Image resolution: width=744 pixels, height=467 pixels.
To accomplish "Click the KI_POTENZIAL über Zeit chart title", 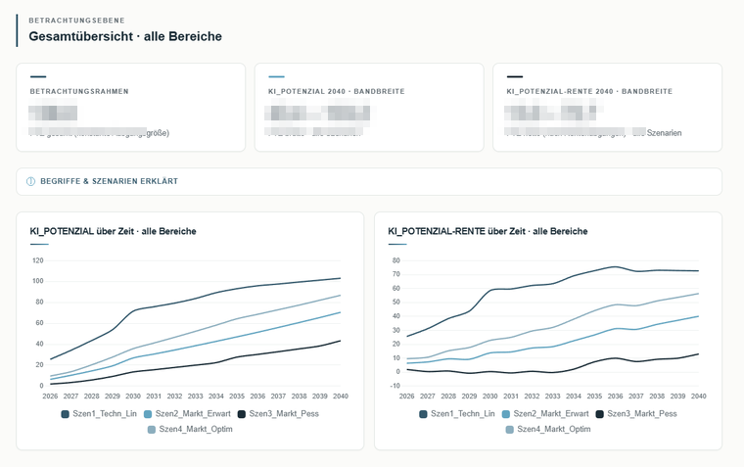I will coord(113,231).
